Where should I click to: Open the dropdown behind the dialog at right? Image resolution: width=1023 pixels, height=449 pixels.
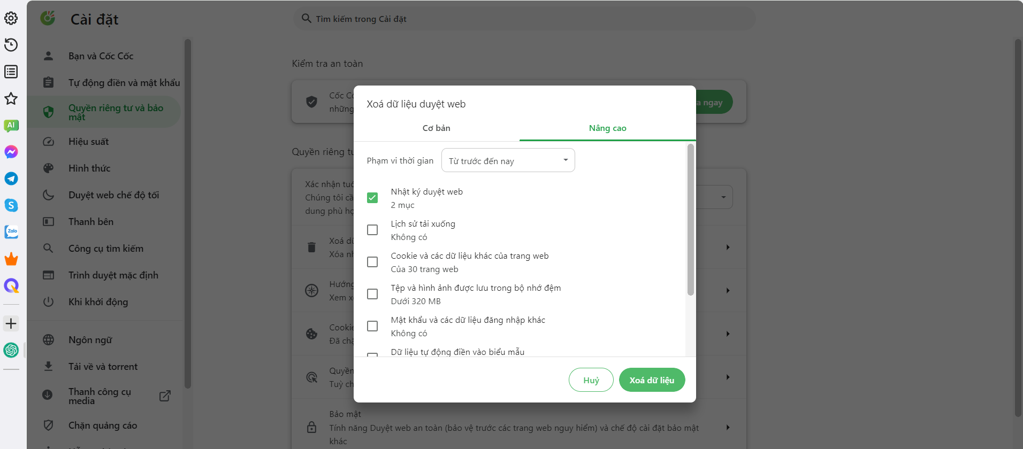point(714,197)
